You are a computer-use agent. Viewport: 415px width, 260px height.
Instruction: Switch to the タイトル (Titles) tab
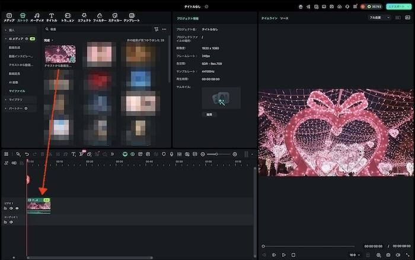pos(52,16)
